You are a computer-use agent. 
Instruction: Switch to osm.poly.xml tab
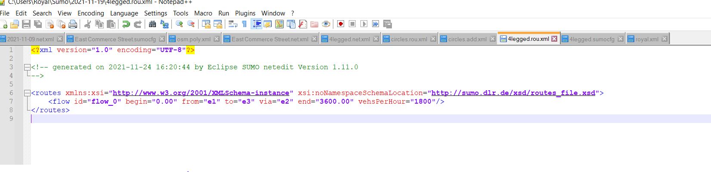tap(194, 39)
